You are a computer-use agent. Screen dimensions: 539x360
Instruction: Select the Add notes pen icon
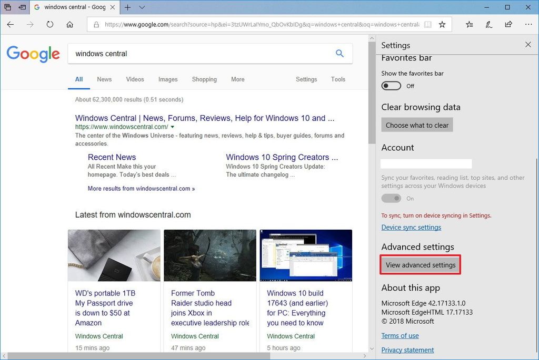pos(488,24)
